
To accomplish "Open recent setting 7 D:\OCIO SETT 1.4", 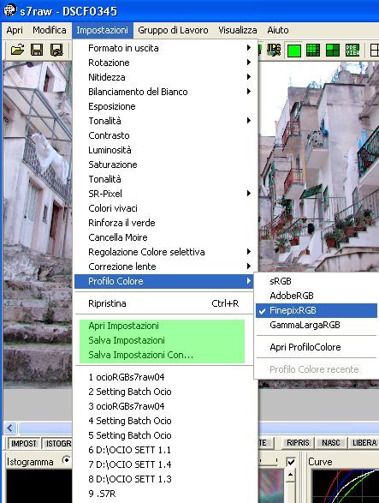I will 165,464.
